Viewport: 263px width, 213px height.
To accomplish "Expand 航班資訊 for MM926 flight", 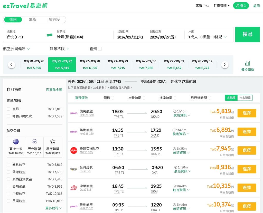I will [181, 134].
